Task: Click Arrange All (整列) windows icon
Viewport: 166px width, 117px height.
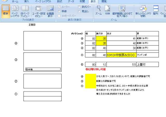Action: 156,10
